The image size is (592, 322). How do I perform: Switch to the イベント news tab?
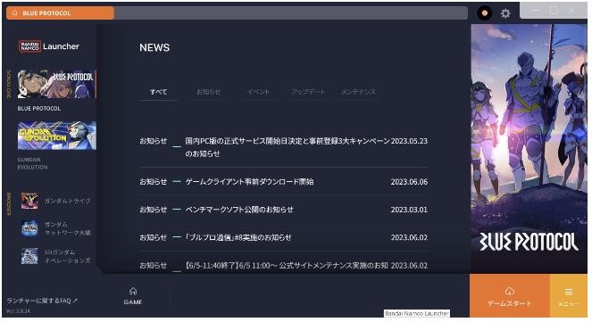[259, 92]
